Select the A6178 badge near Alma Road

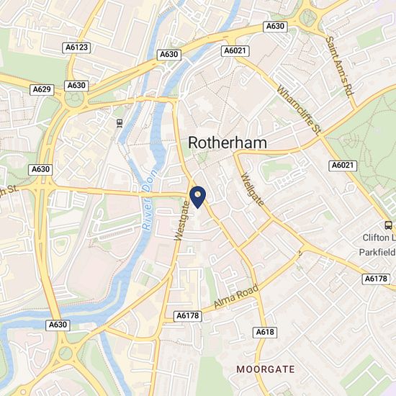[x=188, y=316]
